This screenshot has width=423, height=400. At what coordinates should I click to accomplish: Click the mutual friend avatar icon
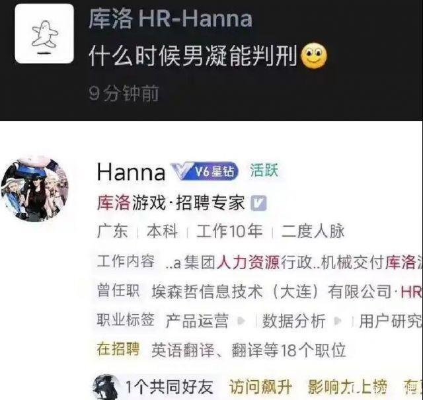(106, 387)
